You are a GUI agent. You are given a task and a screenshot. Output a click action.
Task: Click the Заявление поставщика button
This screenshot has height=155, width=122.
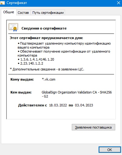(x=93, y=127)
